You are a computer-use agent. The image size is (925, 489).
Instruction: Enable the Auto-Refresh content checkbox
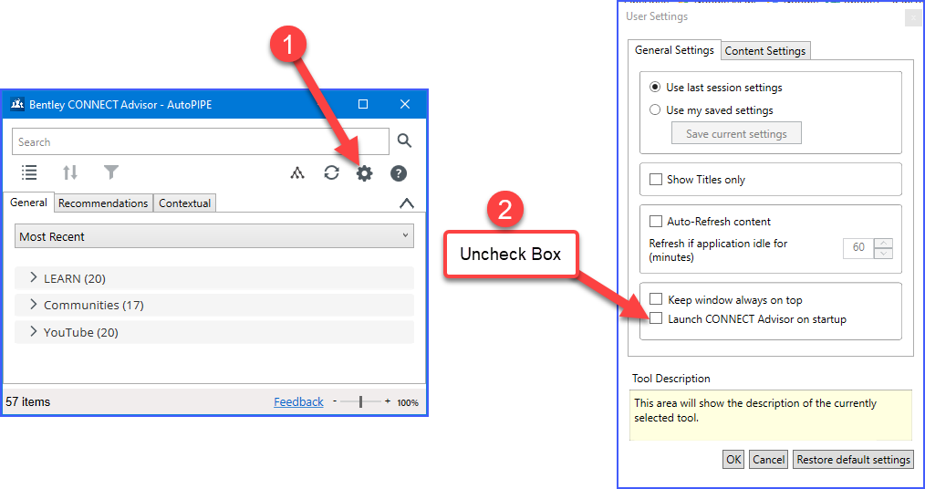point(655,221)
